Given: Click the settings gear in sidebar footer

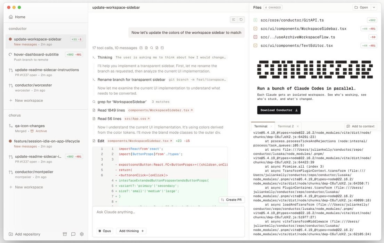Looking at the screenshot, I should tap(82, 234).
